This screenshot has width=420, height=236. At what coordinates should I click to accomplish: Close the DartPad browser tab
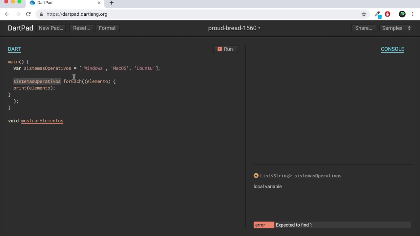99,3
